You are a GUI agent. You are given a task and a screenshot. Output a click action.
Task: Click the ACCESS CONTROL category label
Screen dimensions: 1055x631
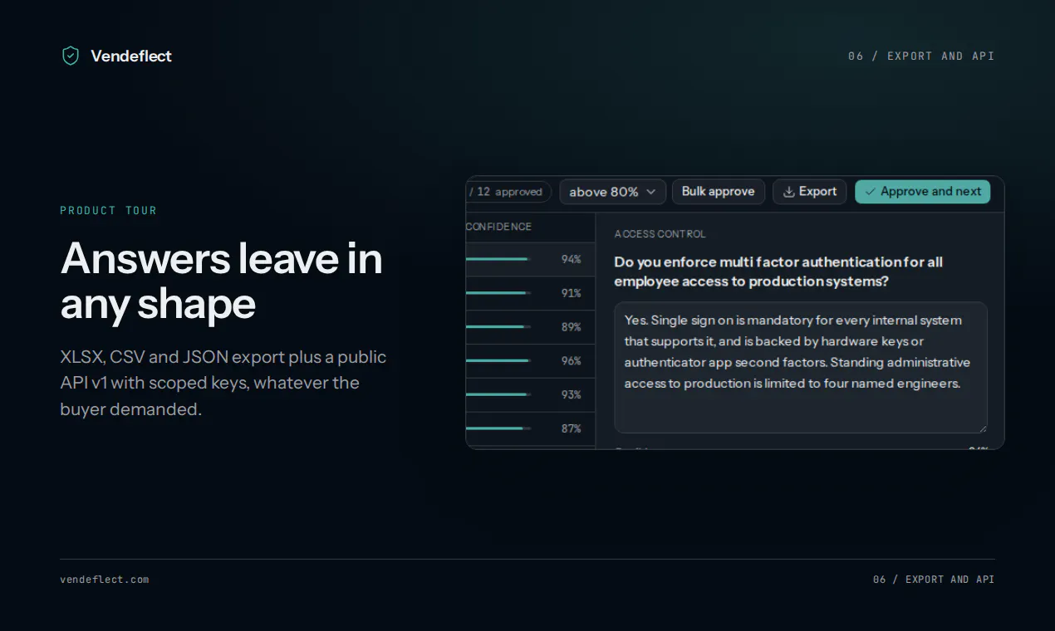(x=660, y=234)
